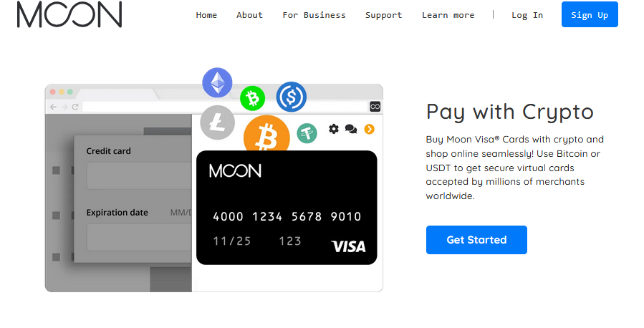Click the blue Sign Up button

590,14
